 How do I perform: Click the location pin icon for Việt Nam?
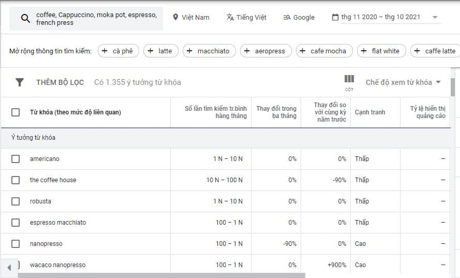click(x=175, y=17)
